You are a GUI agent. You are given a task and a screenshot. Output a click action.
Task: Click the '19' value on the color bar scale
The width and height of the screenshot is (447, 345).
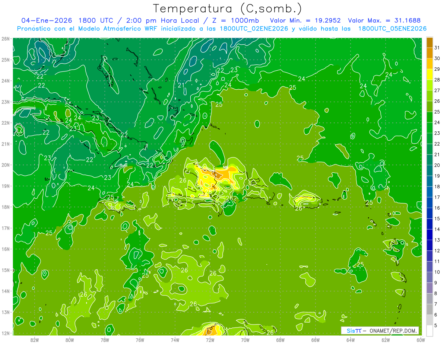tap(437, 176)
